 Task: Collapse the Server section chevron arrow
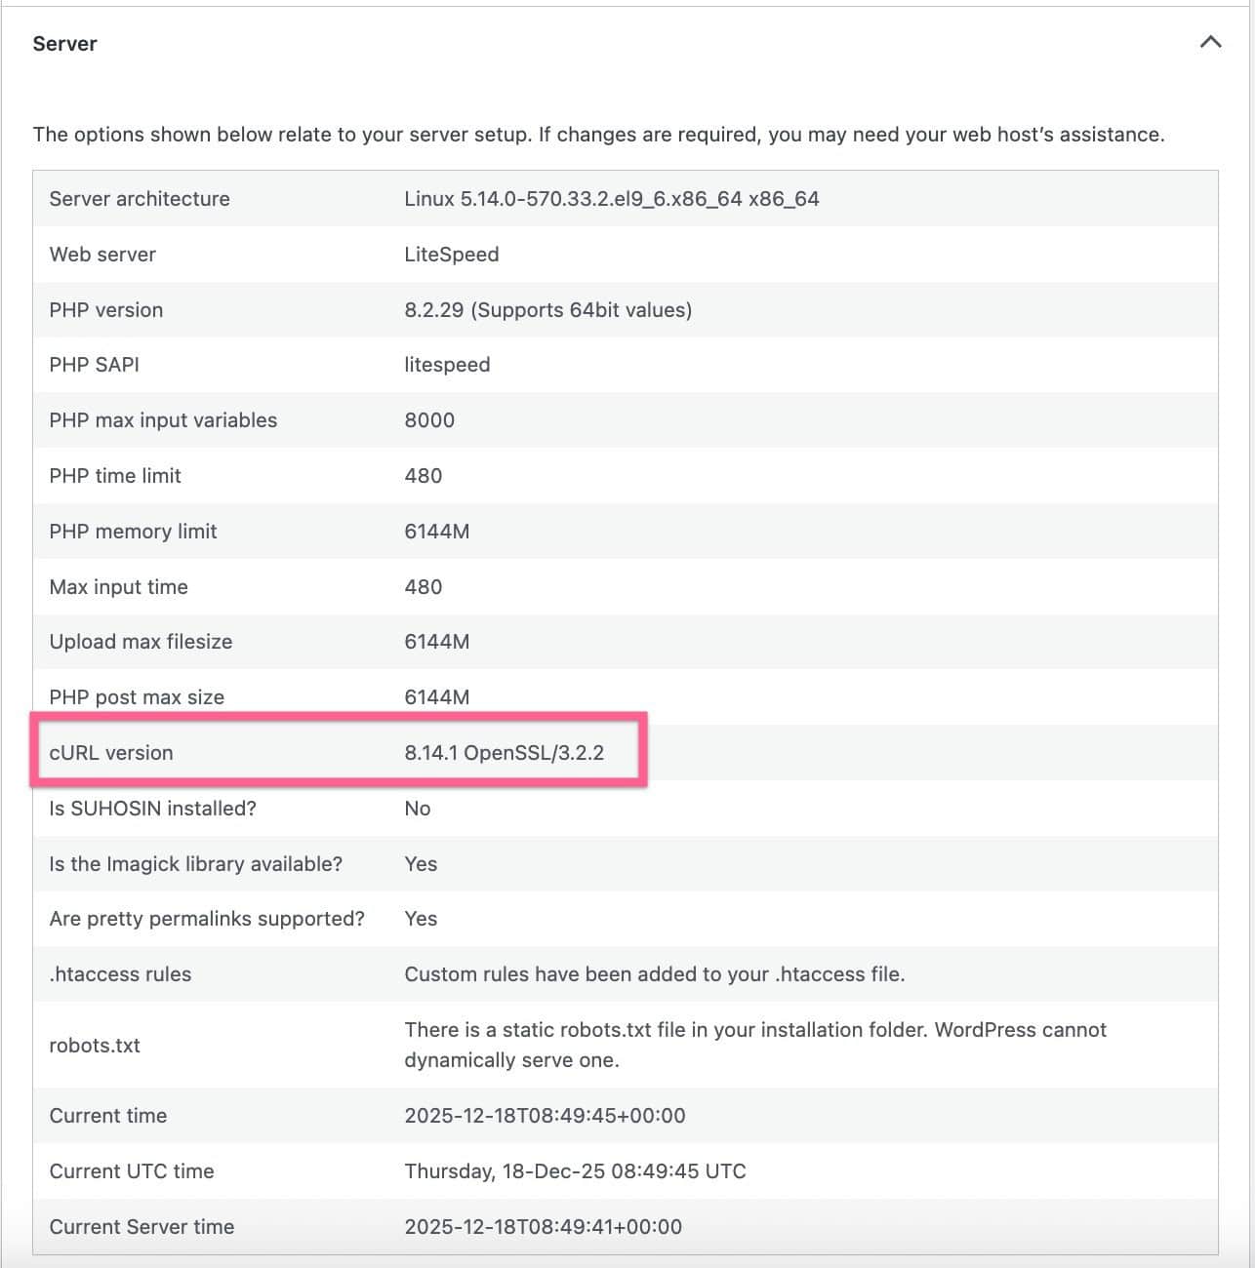click(x=1210, y=43)
